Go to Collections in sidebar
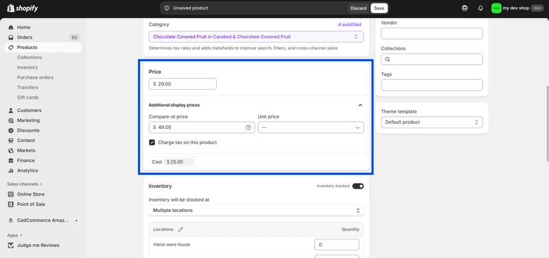 click(30, 58)
